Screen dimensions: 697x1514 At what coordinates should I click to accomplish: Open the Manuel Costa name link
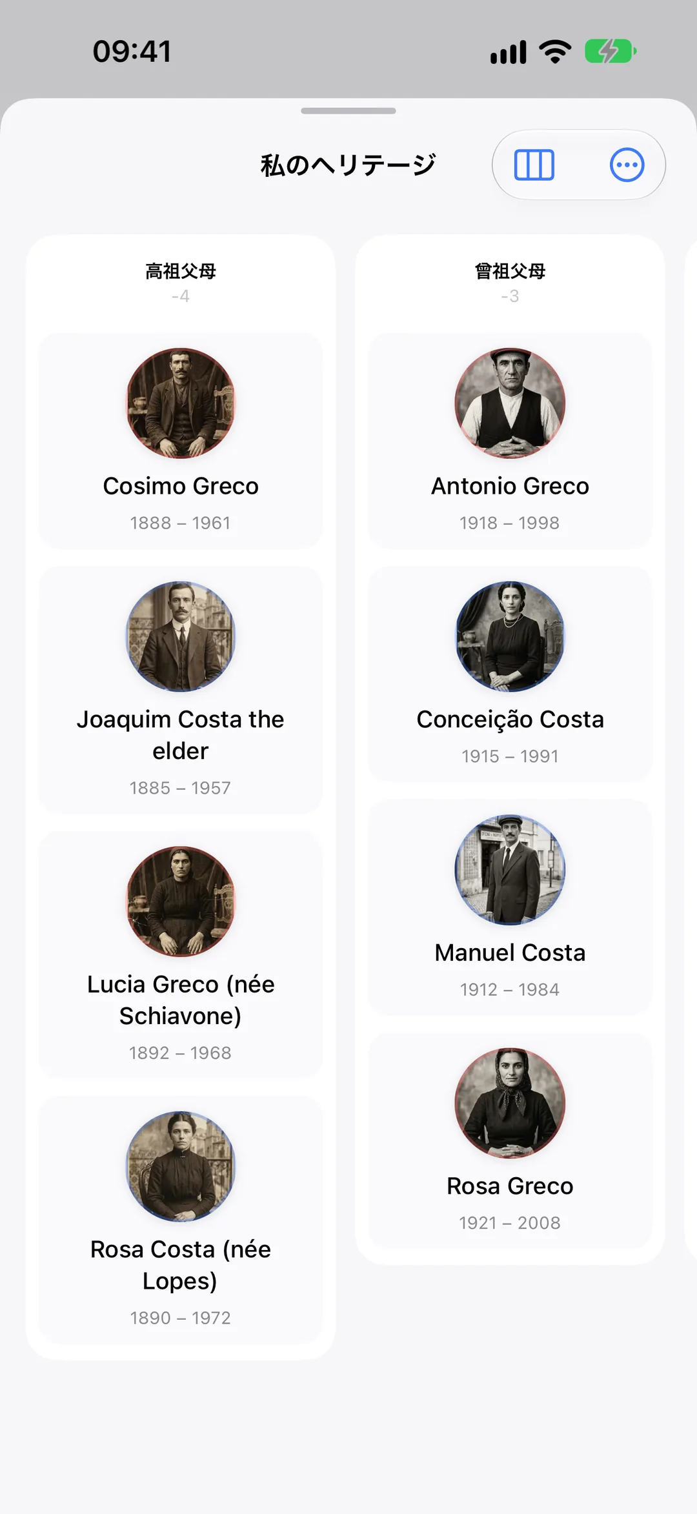click(510, 953)
